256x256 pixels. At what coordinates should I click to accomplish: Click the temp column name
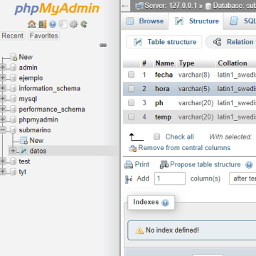point(163,117)
